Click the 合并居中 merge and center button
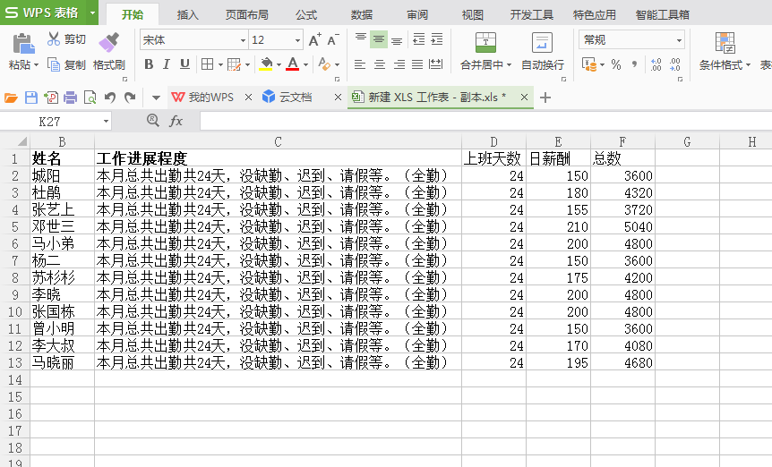Screen dimensions: 772x467 coord(485,51)
